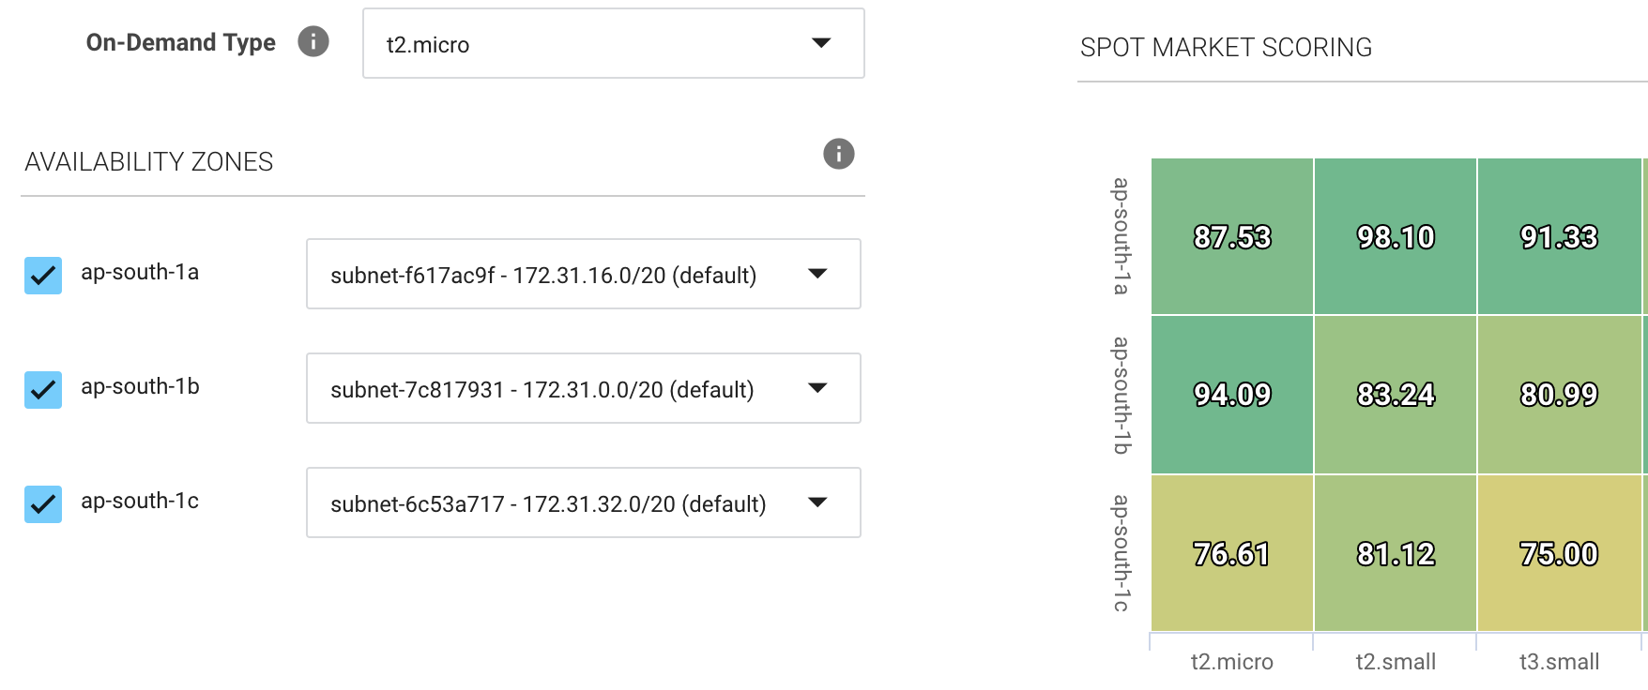The image size is (1648, 690).
Task: Select the 87.53 score cell for t2.micro
Action: 1230,236
